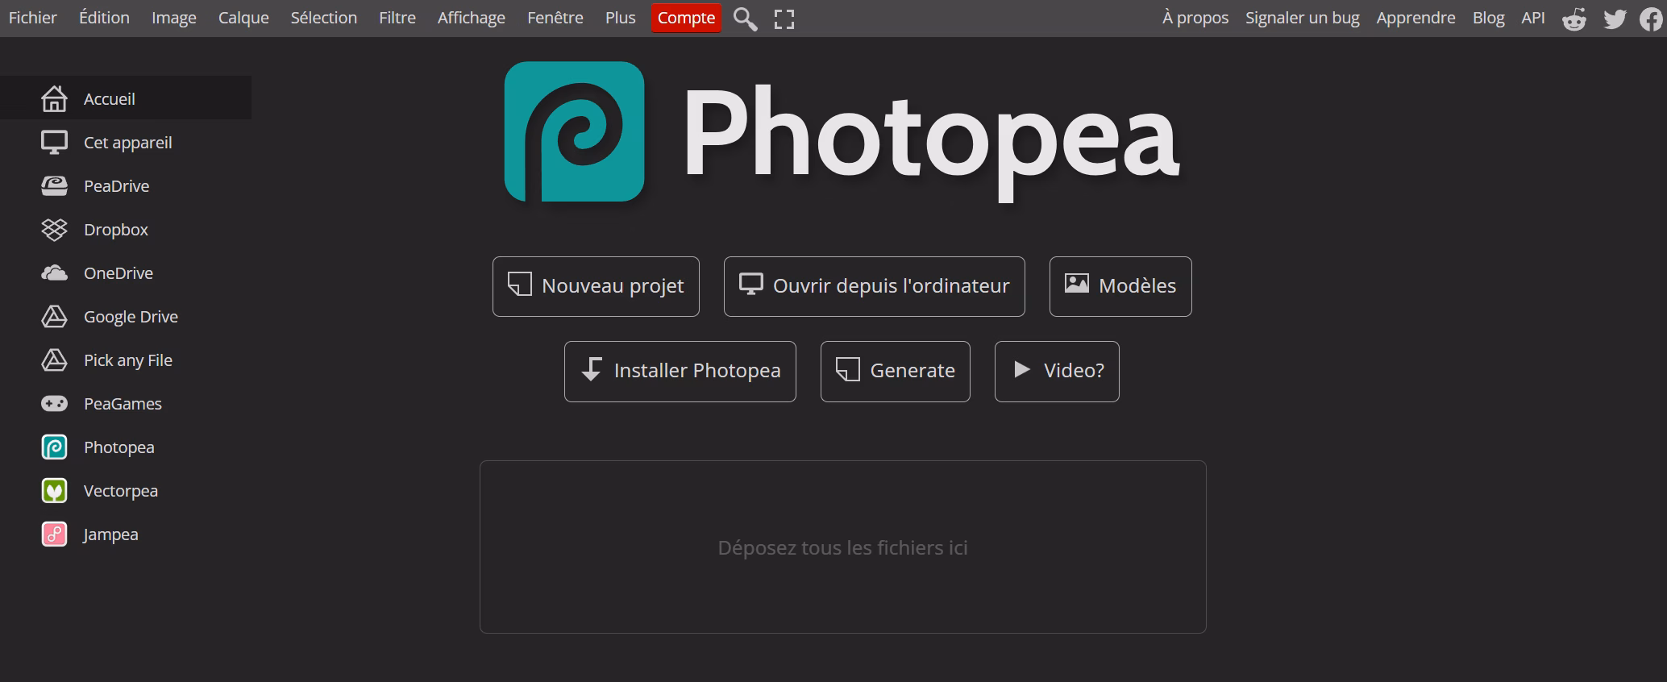This screenshot has height=682, width=1667.
Task: Select PeaDrive in the sidebar
Action: [x=126, y=185]
